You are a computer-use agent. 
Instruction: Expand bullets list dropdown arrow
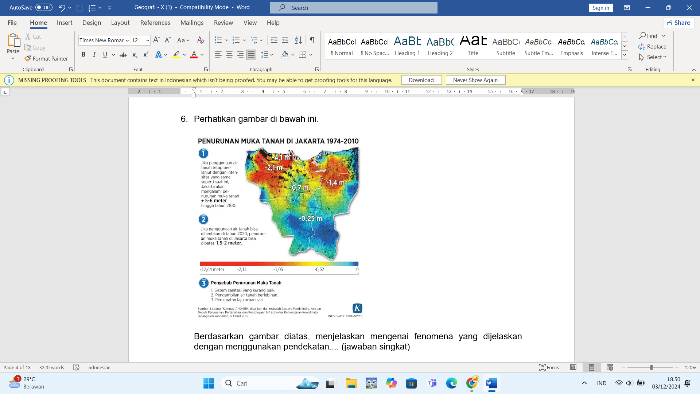[226, 40]
